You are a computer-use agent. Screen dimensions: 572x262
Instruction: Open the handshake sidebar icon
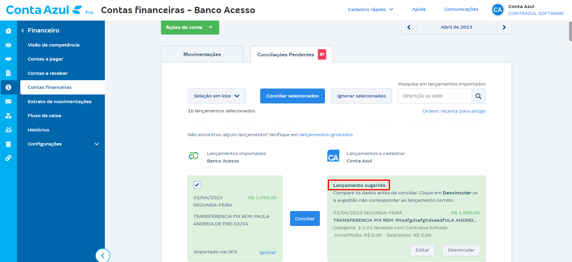pos(8,59)
